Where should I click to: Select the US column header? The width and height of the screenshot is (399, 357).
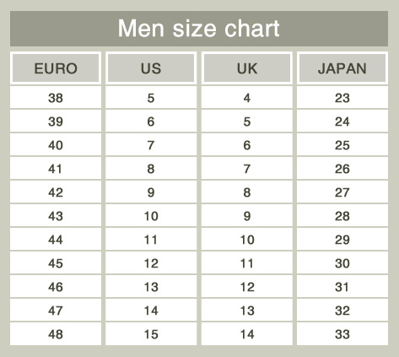(x=151, y=68)
